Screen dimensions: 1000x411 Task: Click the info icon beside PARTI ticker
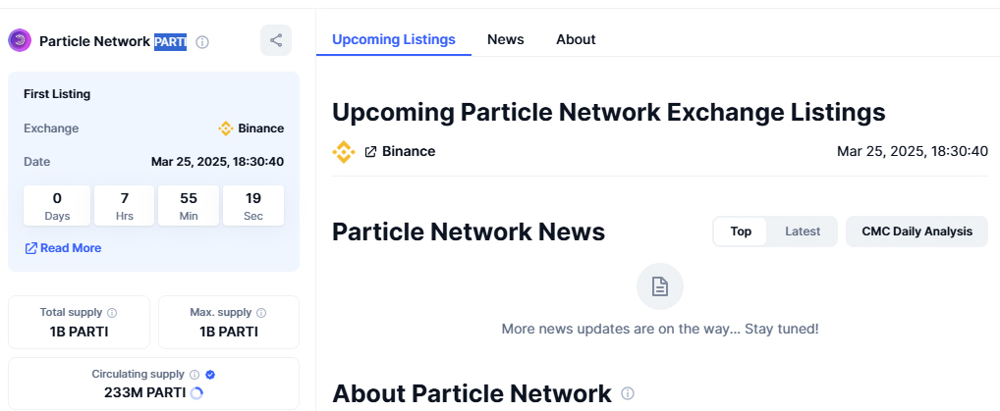point(202,42)
